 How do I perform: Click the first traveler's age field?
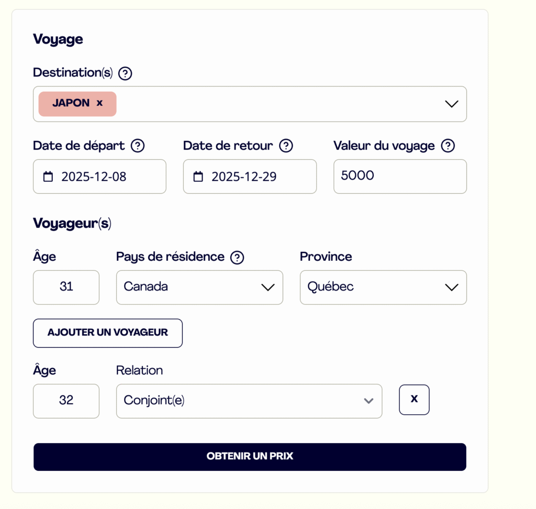tap(66, 287)
